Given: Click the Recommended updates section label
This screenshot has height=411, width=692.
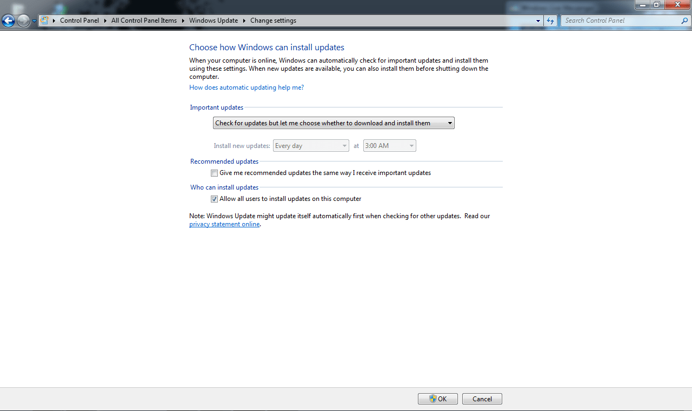Looking at the screenshot, I should pos(224,161).
